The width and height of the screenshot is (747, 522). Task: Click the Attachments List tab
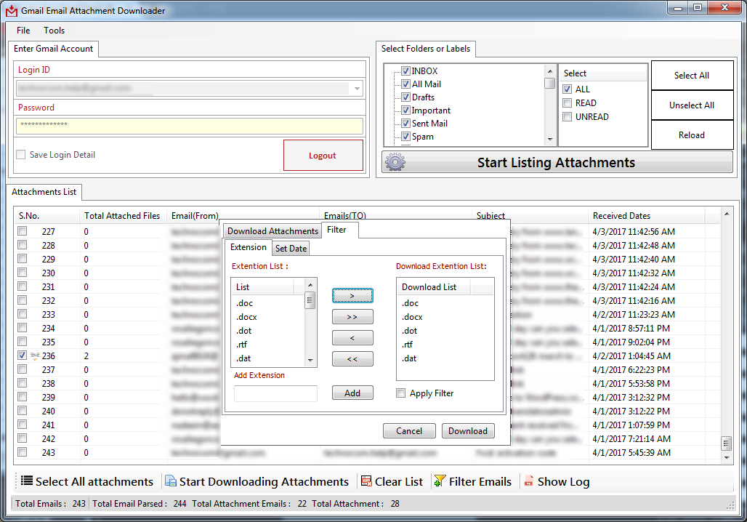[44, 192]
